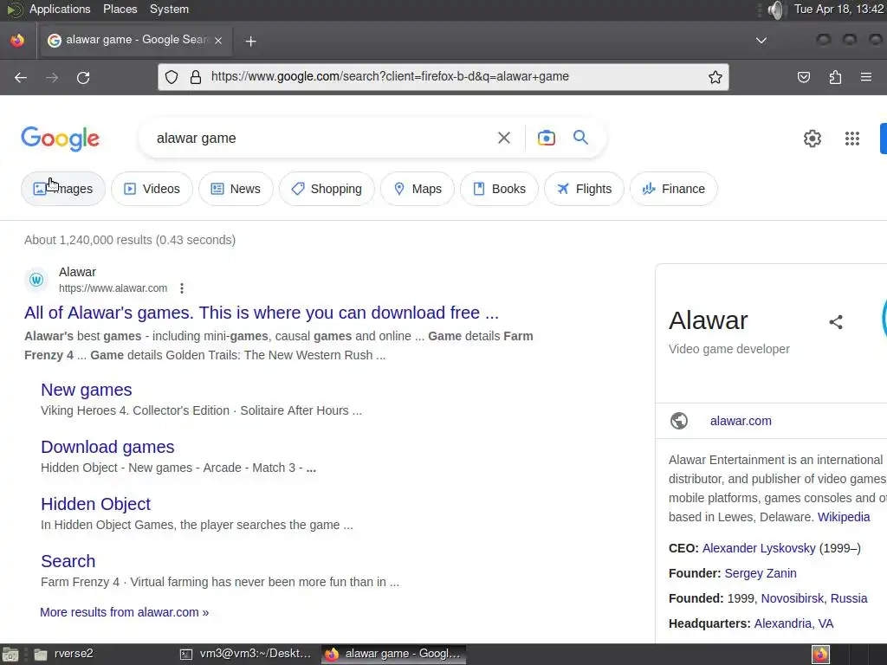Expand the list all tabs chevron
Image resolution: width=887 pixels, height=665 pixels.
tap(761, 40)
